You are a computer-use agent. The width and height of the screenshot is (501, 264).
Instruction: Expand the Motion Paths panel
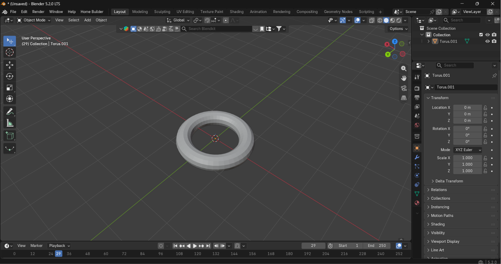[461, 216]
